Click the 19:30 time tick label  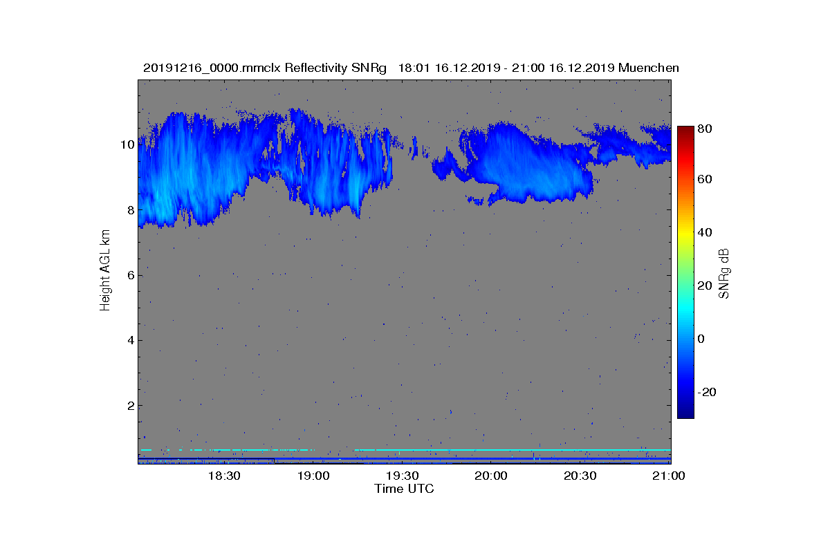pyautogui.click(x=402, y=476)
